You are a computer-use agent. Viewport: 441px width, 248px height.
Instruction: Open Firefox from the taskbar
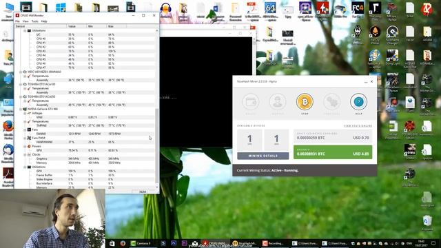pyautogui.click(x=123, y=243)
